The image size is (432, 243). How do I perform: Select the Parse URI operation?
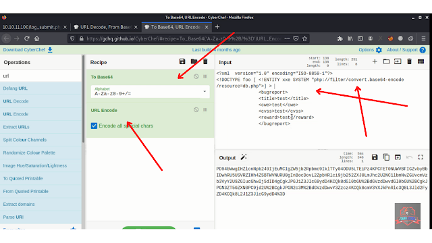coord(40,217)
